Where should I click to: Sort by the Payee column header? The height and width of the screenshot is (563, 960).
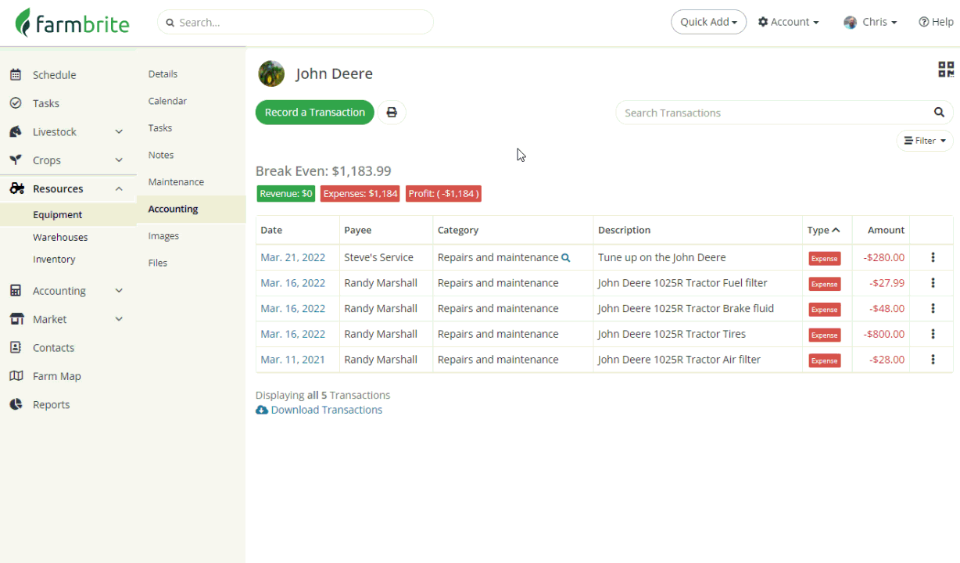pyautogui.click(x=358, y=230)
